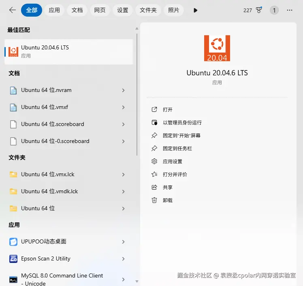
Task: Click the Ubuntu 64 位.scoreboard file icon
Action: pos(13,124)
